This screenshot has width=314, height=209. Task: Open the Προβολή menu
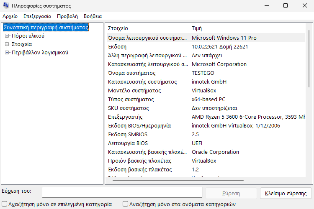(67, 16)
